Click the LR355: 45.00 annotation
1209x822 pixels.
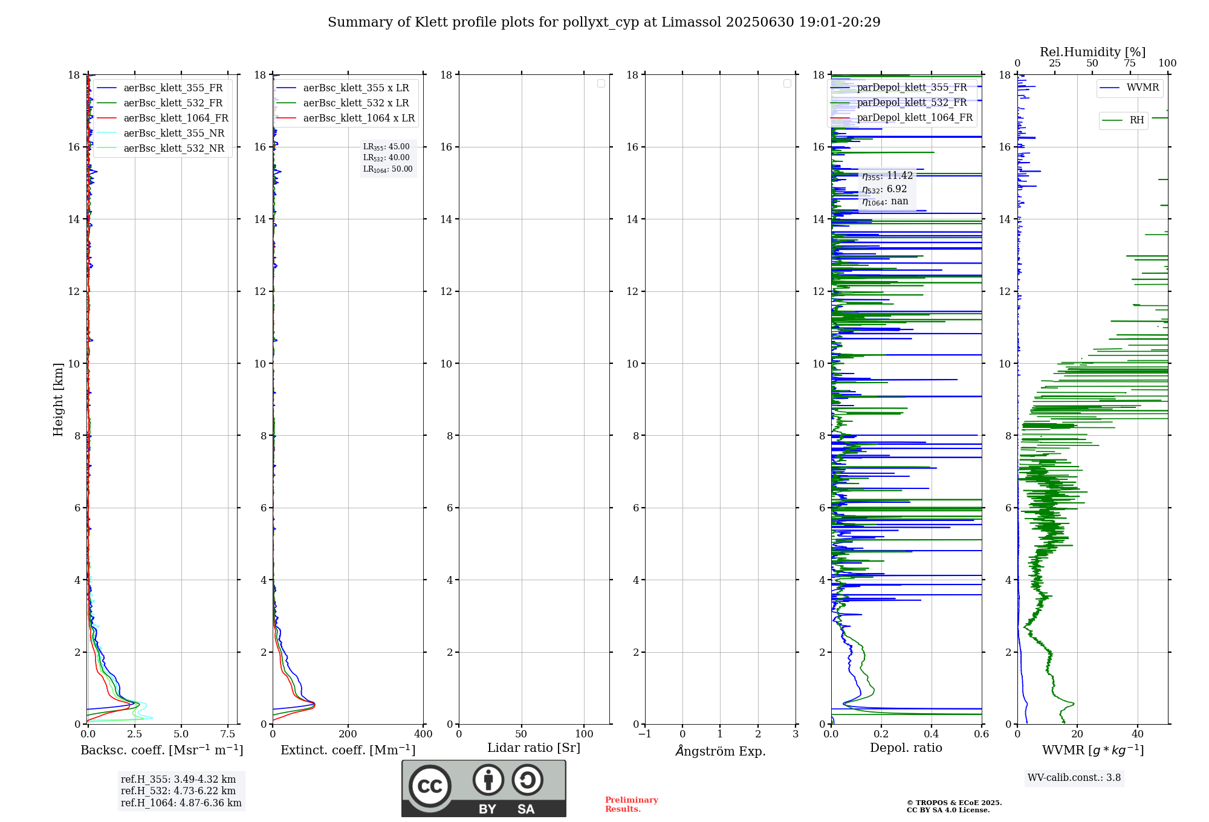(x=386, y=147)
